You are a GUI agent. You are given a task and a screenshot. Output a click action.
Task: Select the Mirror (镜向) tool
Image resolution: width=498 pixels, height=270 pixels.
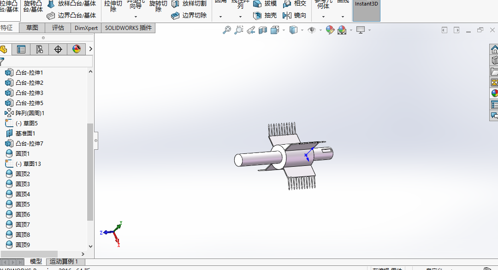point(294,15)
